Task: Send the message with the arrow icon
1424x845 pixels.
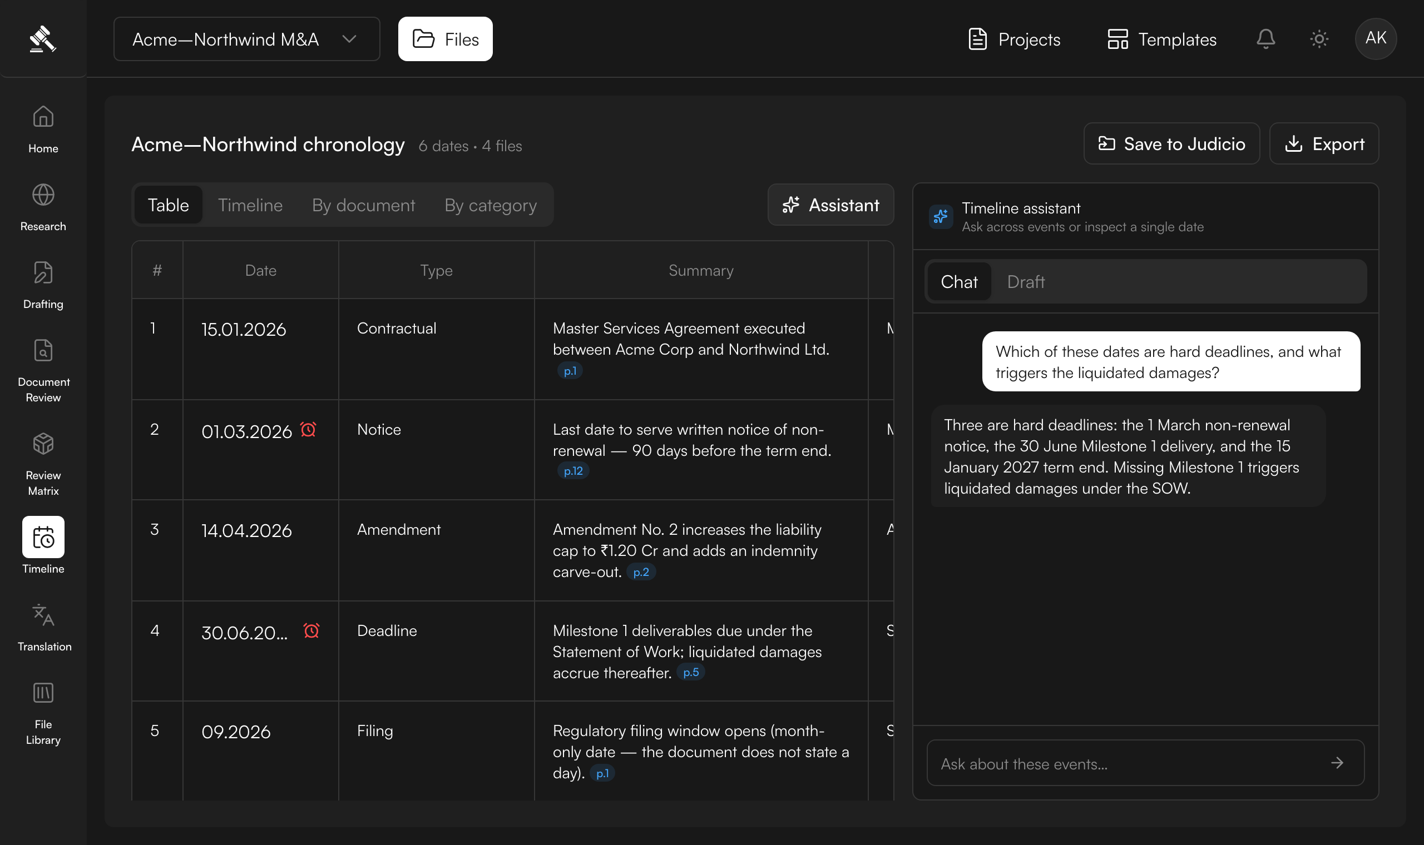Action: pos(1337,762)
